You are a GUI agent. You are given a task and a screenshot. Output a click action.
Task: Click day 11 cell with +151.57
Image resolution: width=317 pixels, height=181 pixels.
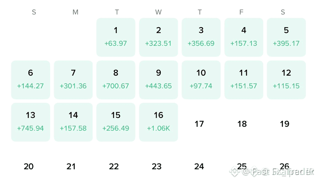click(x=244, y=80)
